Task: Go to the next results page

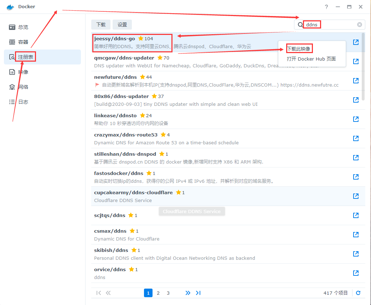Action: (187, 293)
